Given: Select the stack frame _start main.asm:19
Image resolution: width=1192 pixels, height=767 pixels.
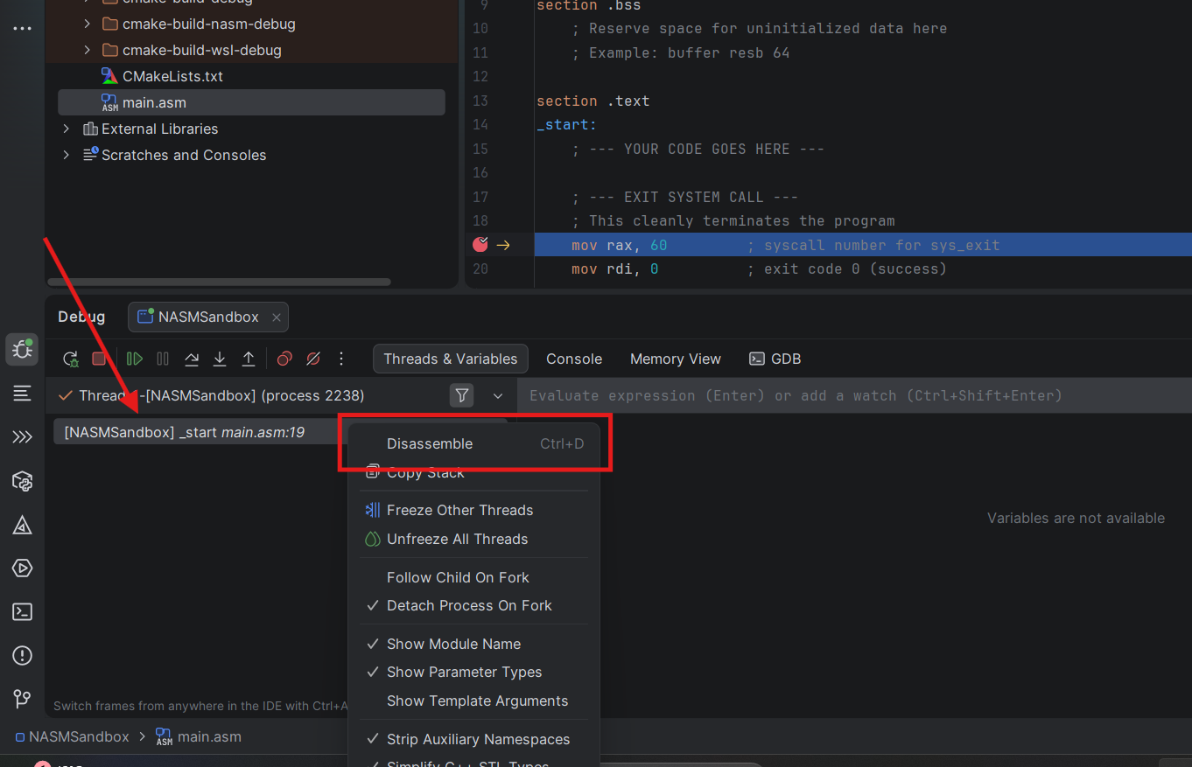Looking at the screenshot, I should pyautogui.click(x=198, y=432).
